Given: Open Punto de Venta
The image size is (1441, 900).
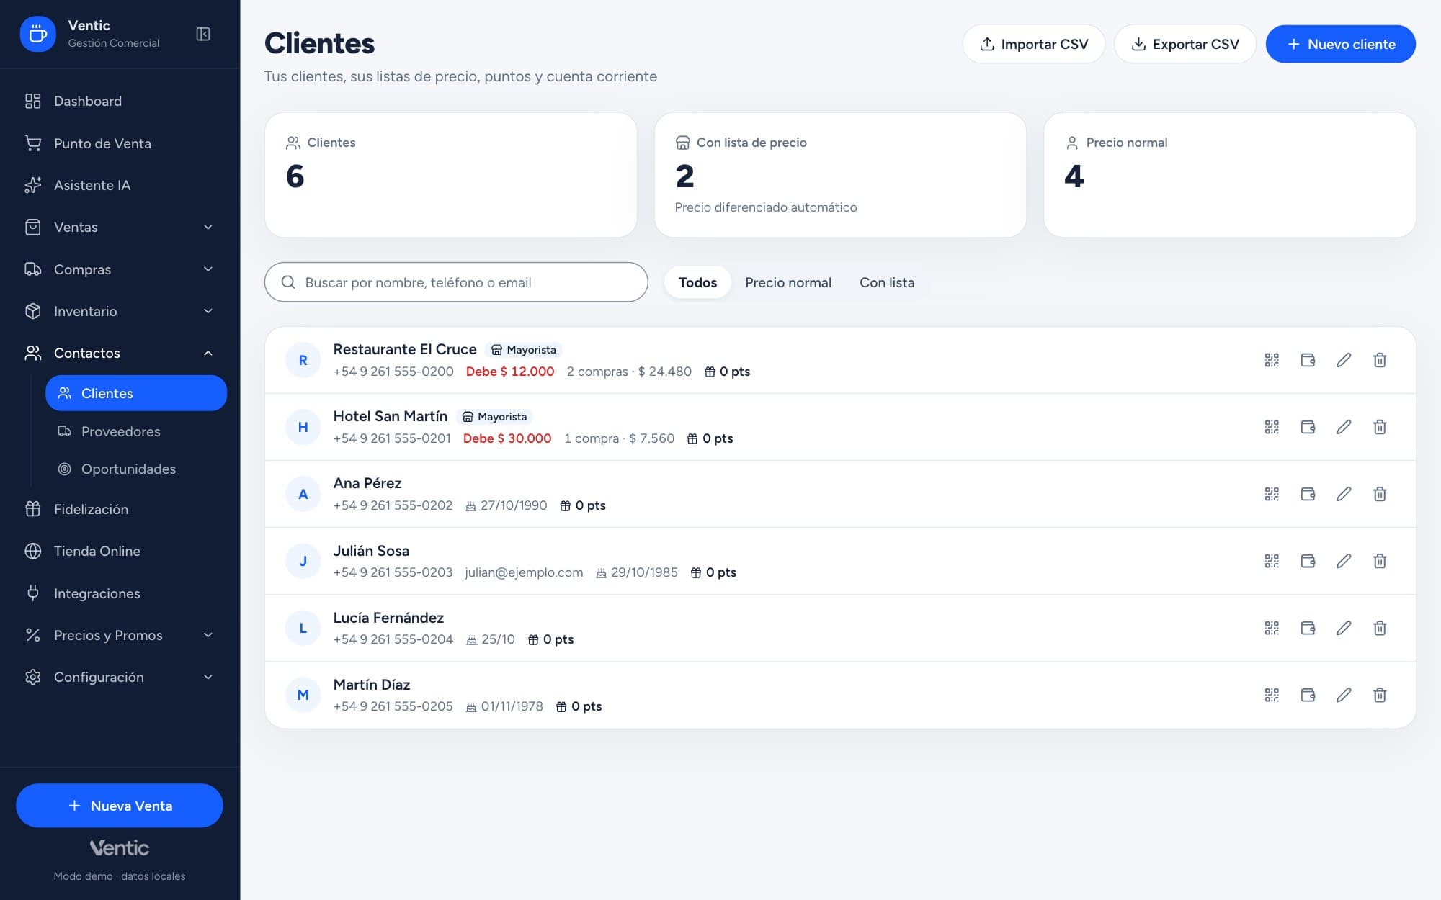Looking at the screenshot, I should tap(120, 143).
